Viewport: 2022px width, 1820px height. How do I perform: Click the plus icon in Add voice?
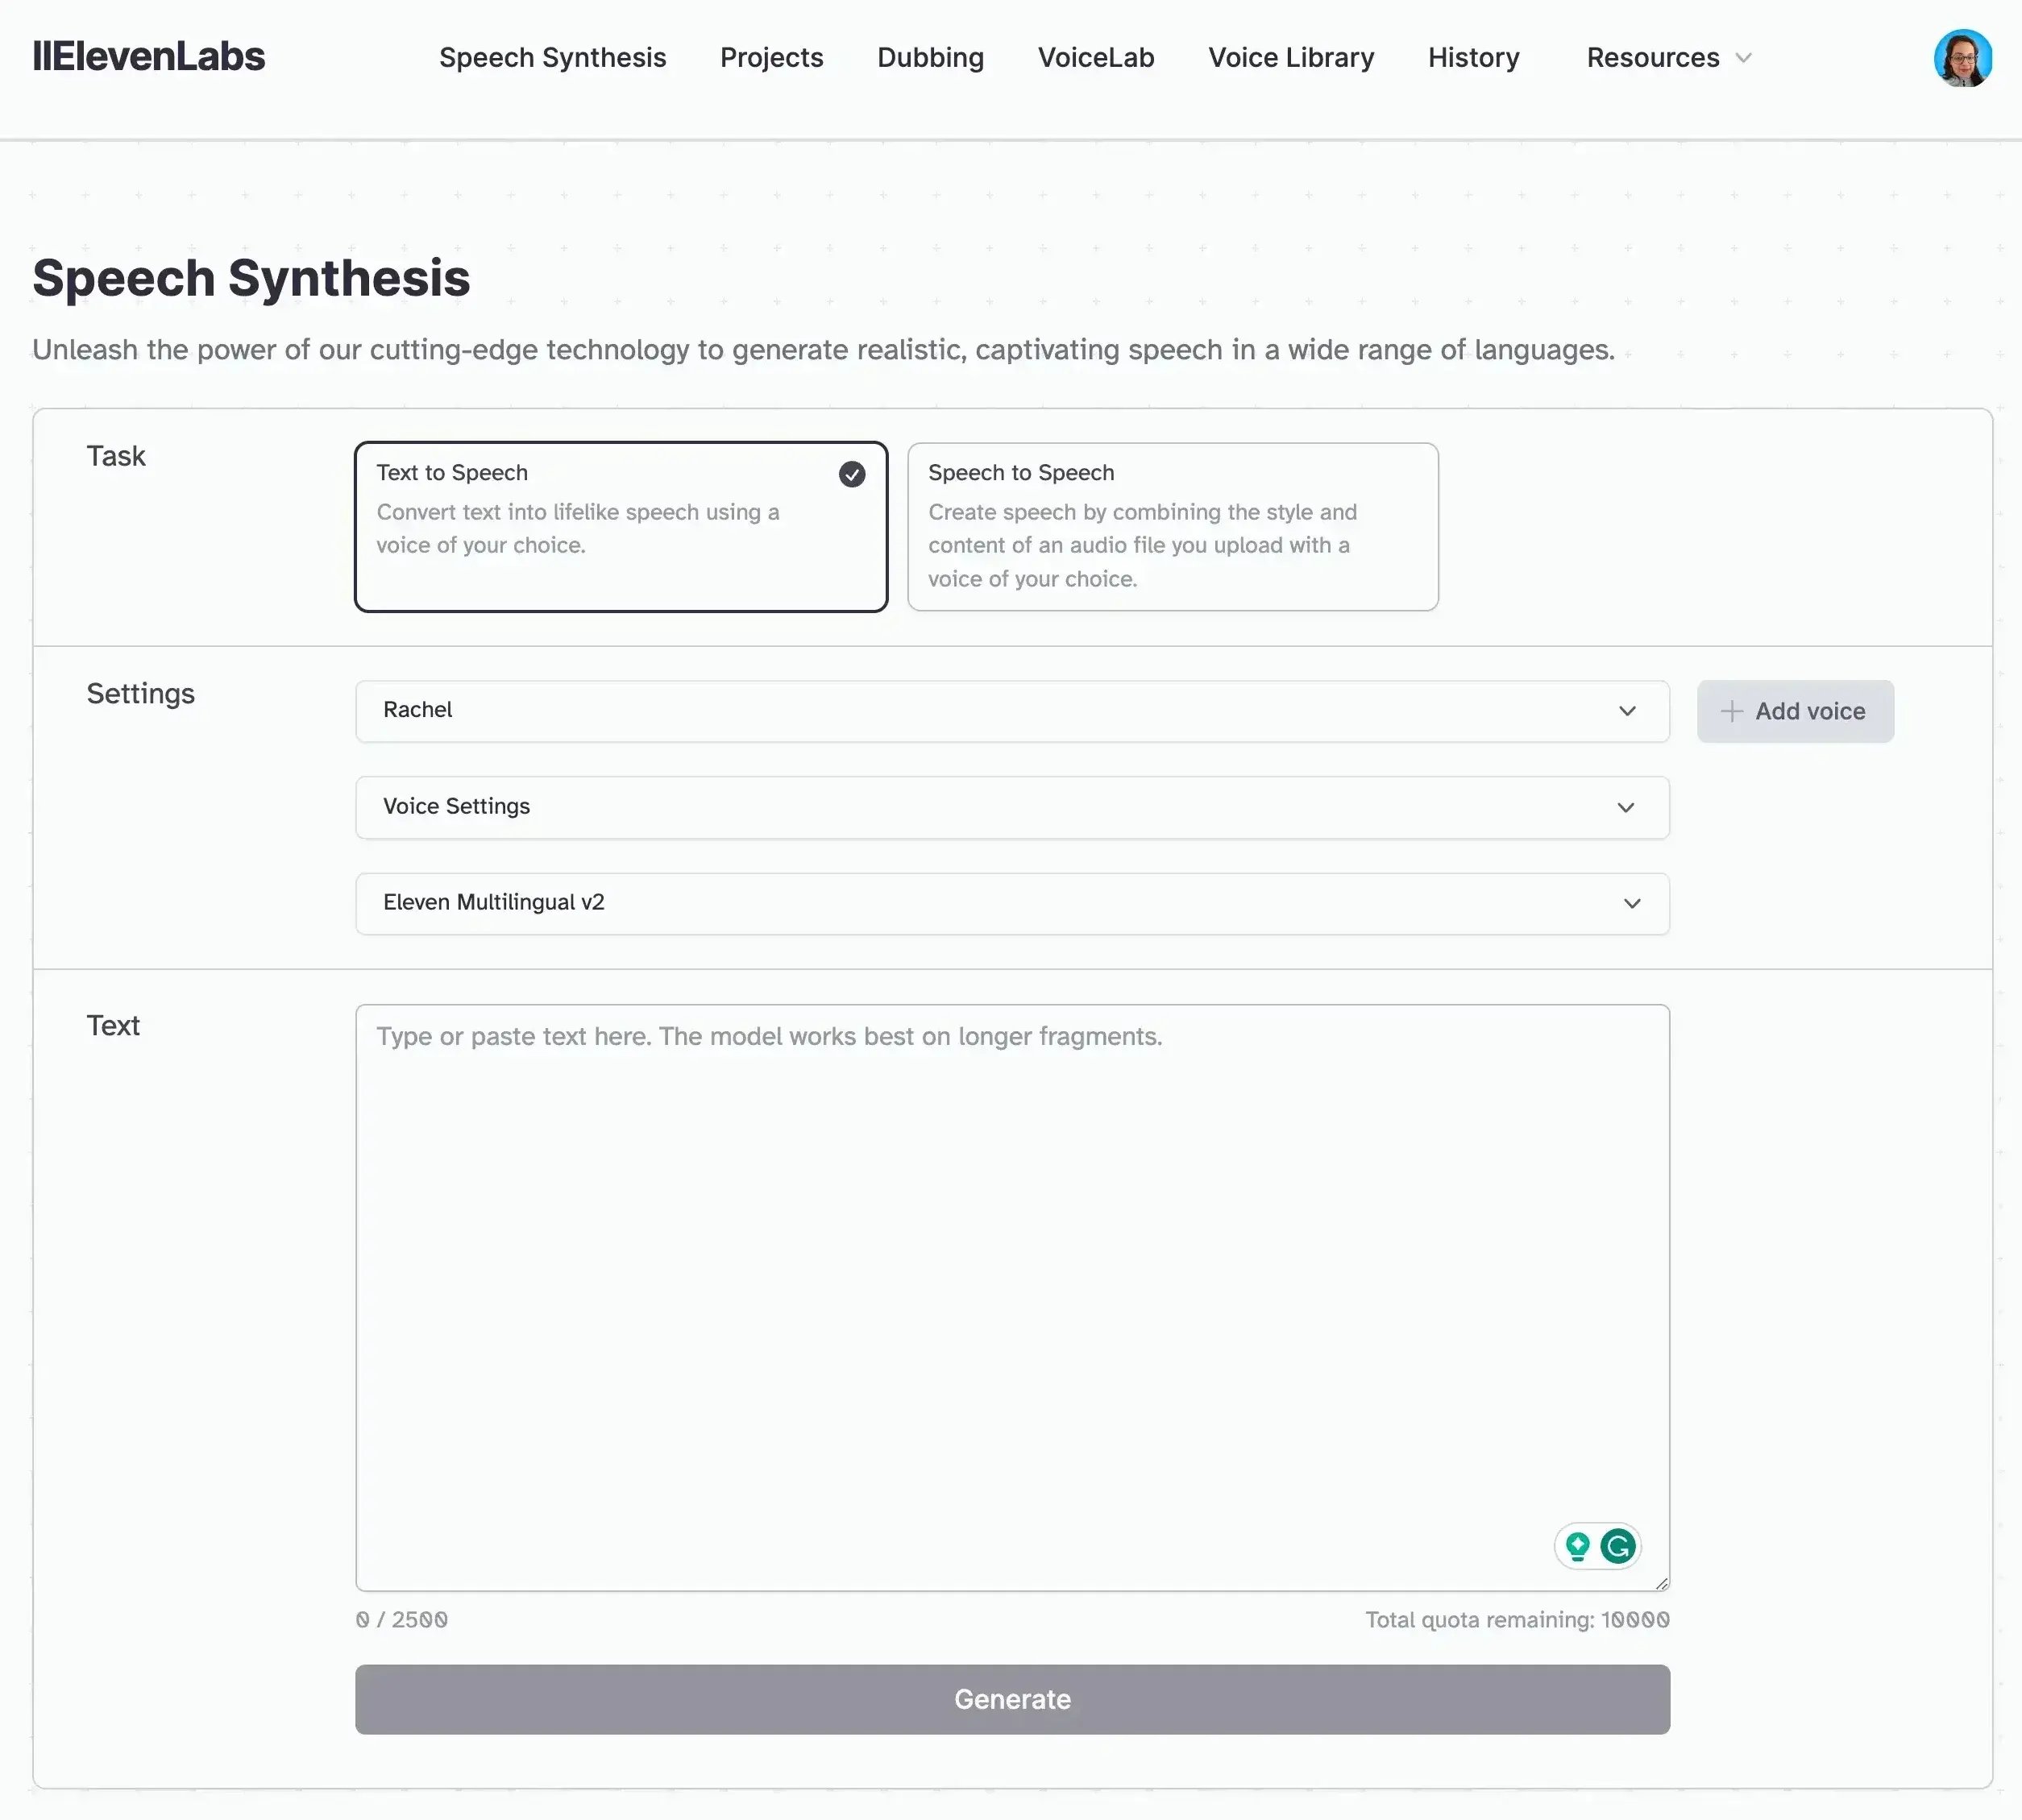[1732, 711]
